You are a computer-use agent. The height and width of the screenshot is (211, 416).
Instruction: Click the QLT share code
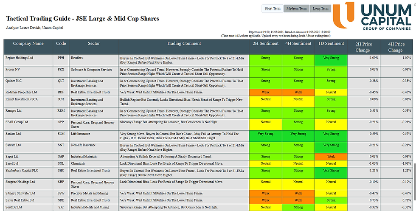click(x=61, y=81)
